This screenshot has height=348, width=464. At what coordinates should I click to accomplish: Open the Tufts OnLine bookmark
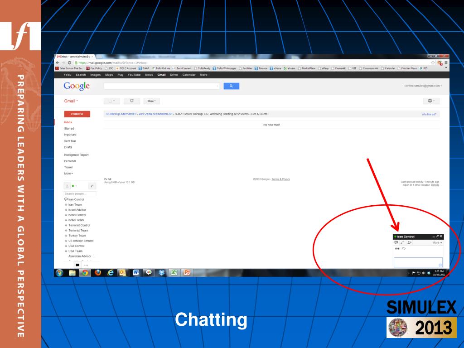(x=161, y=68)
